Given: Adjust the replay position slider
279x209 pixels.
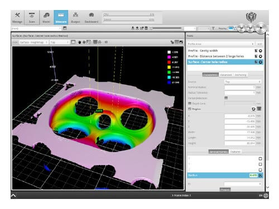Looking at the screenshot, I should click(x=166, y=28).
